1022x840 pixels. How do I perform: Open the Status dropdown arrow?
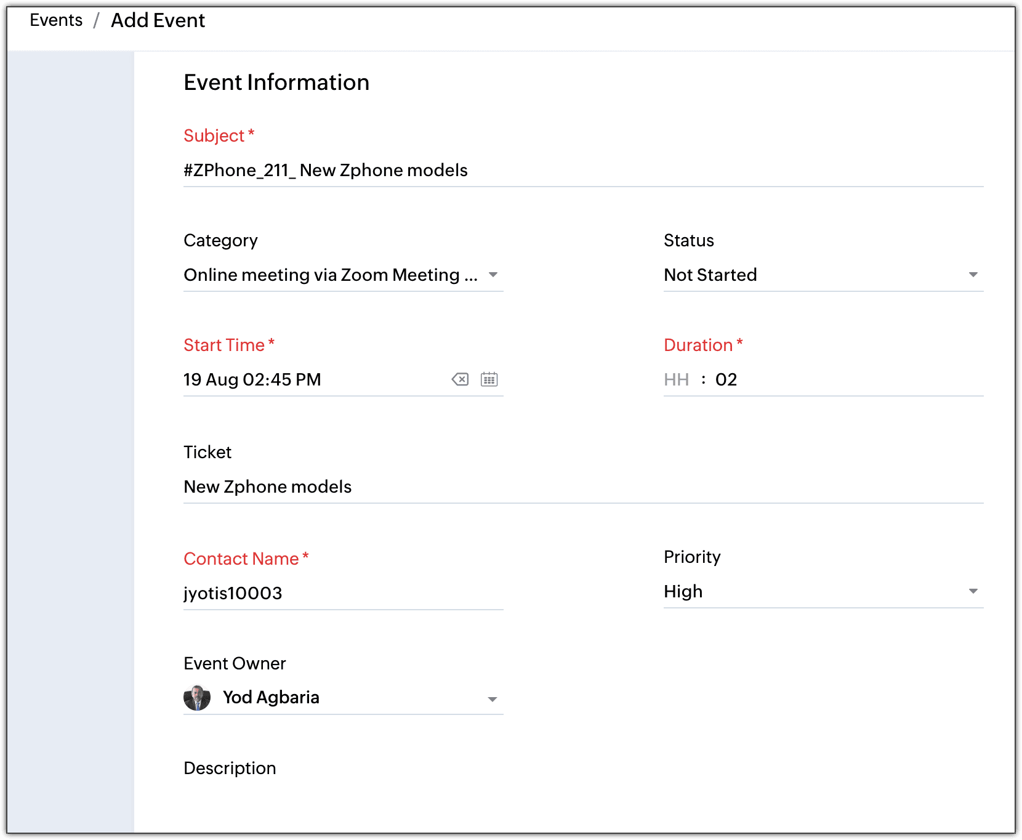pos(973,275)
